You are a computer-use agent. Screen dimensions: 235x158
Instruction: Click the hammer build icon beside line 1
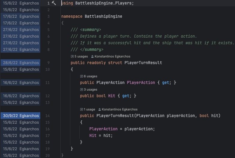point(54,3)
